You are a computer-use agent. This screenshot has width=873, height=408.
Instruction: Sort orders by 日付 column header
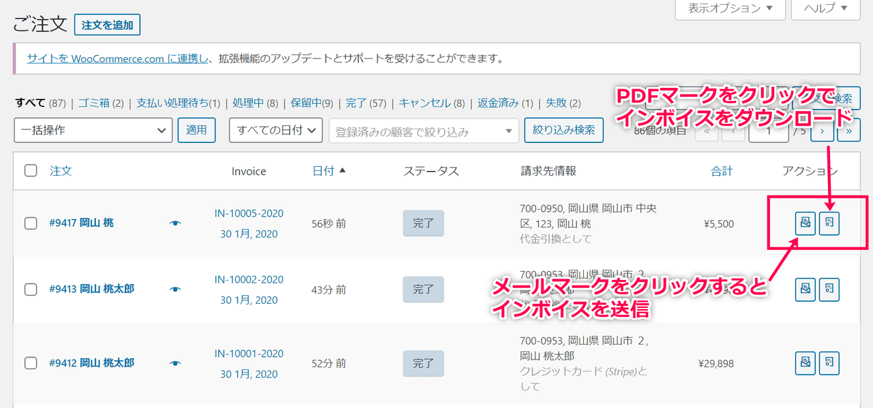click(x=323, y=171)
